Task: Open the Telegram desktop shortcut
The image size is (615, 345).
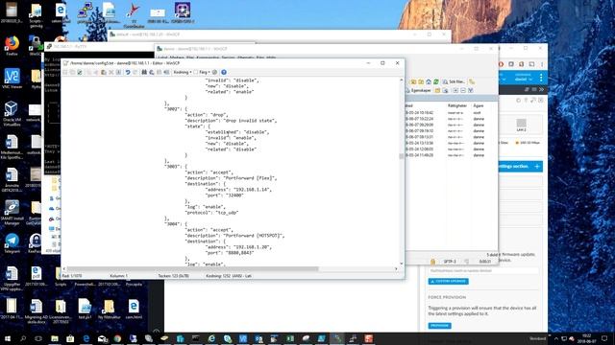Action: (x=12, y=242)
